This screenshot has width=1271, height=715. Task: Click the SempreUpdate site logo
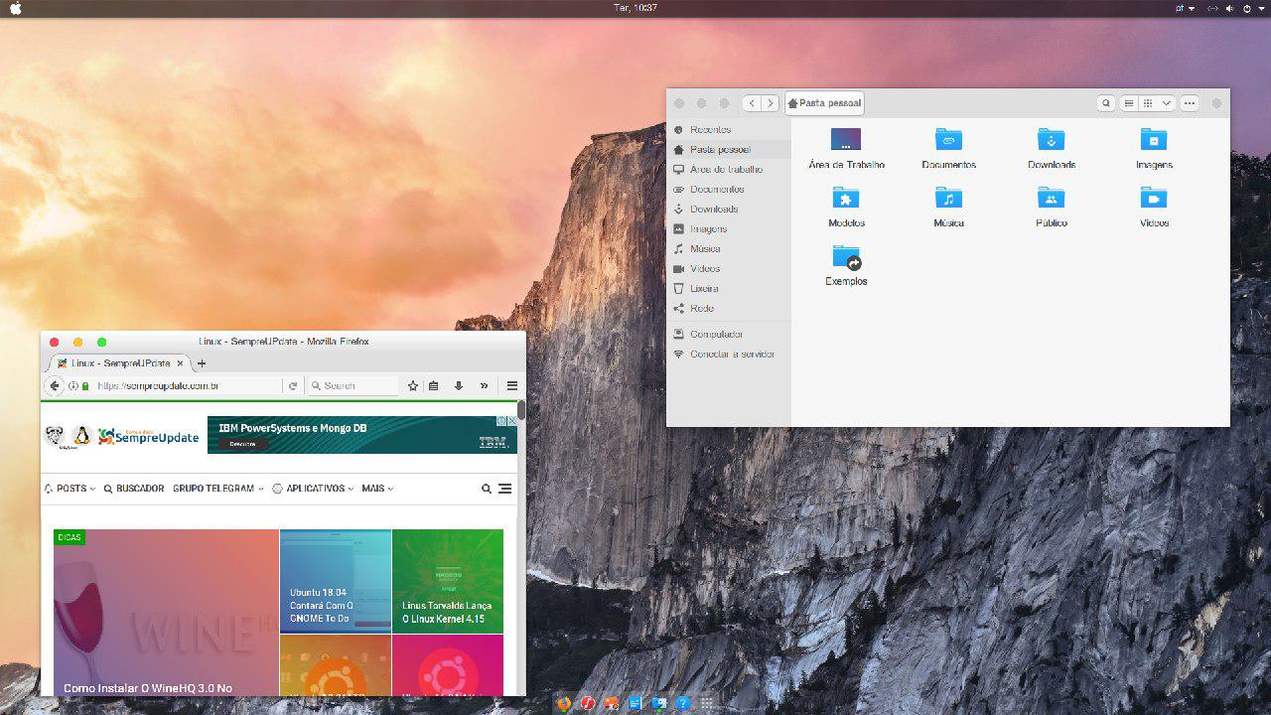click(121, 436)
